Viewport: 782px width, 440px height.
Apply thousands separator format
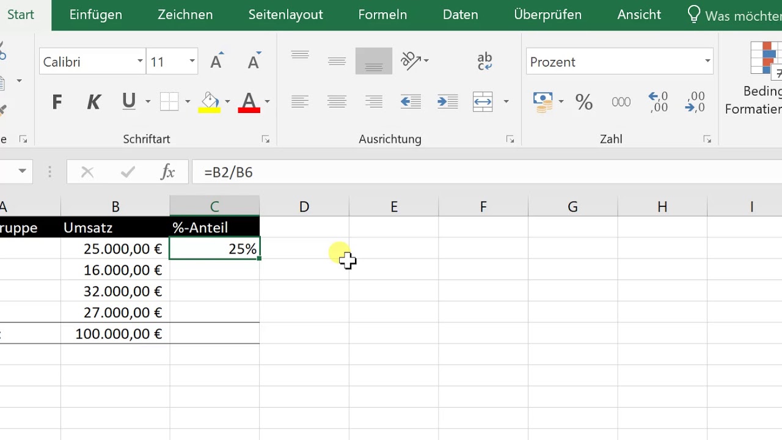pyautogui.click(x=621, y=101)
